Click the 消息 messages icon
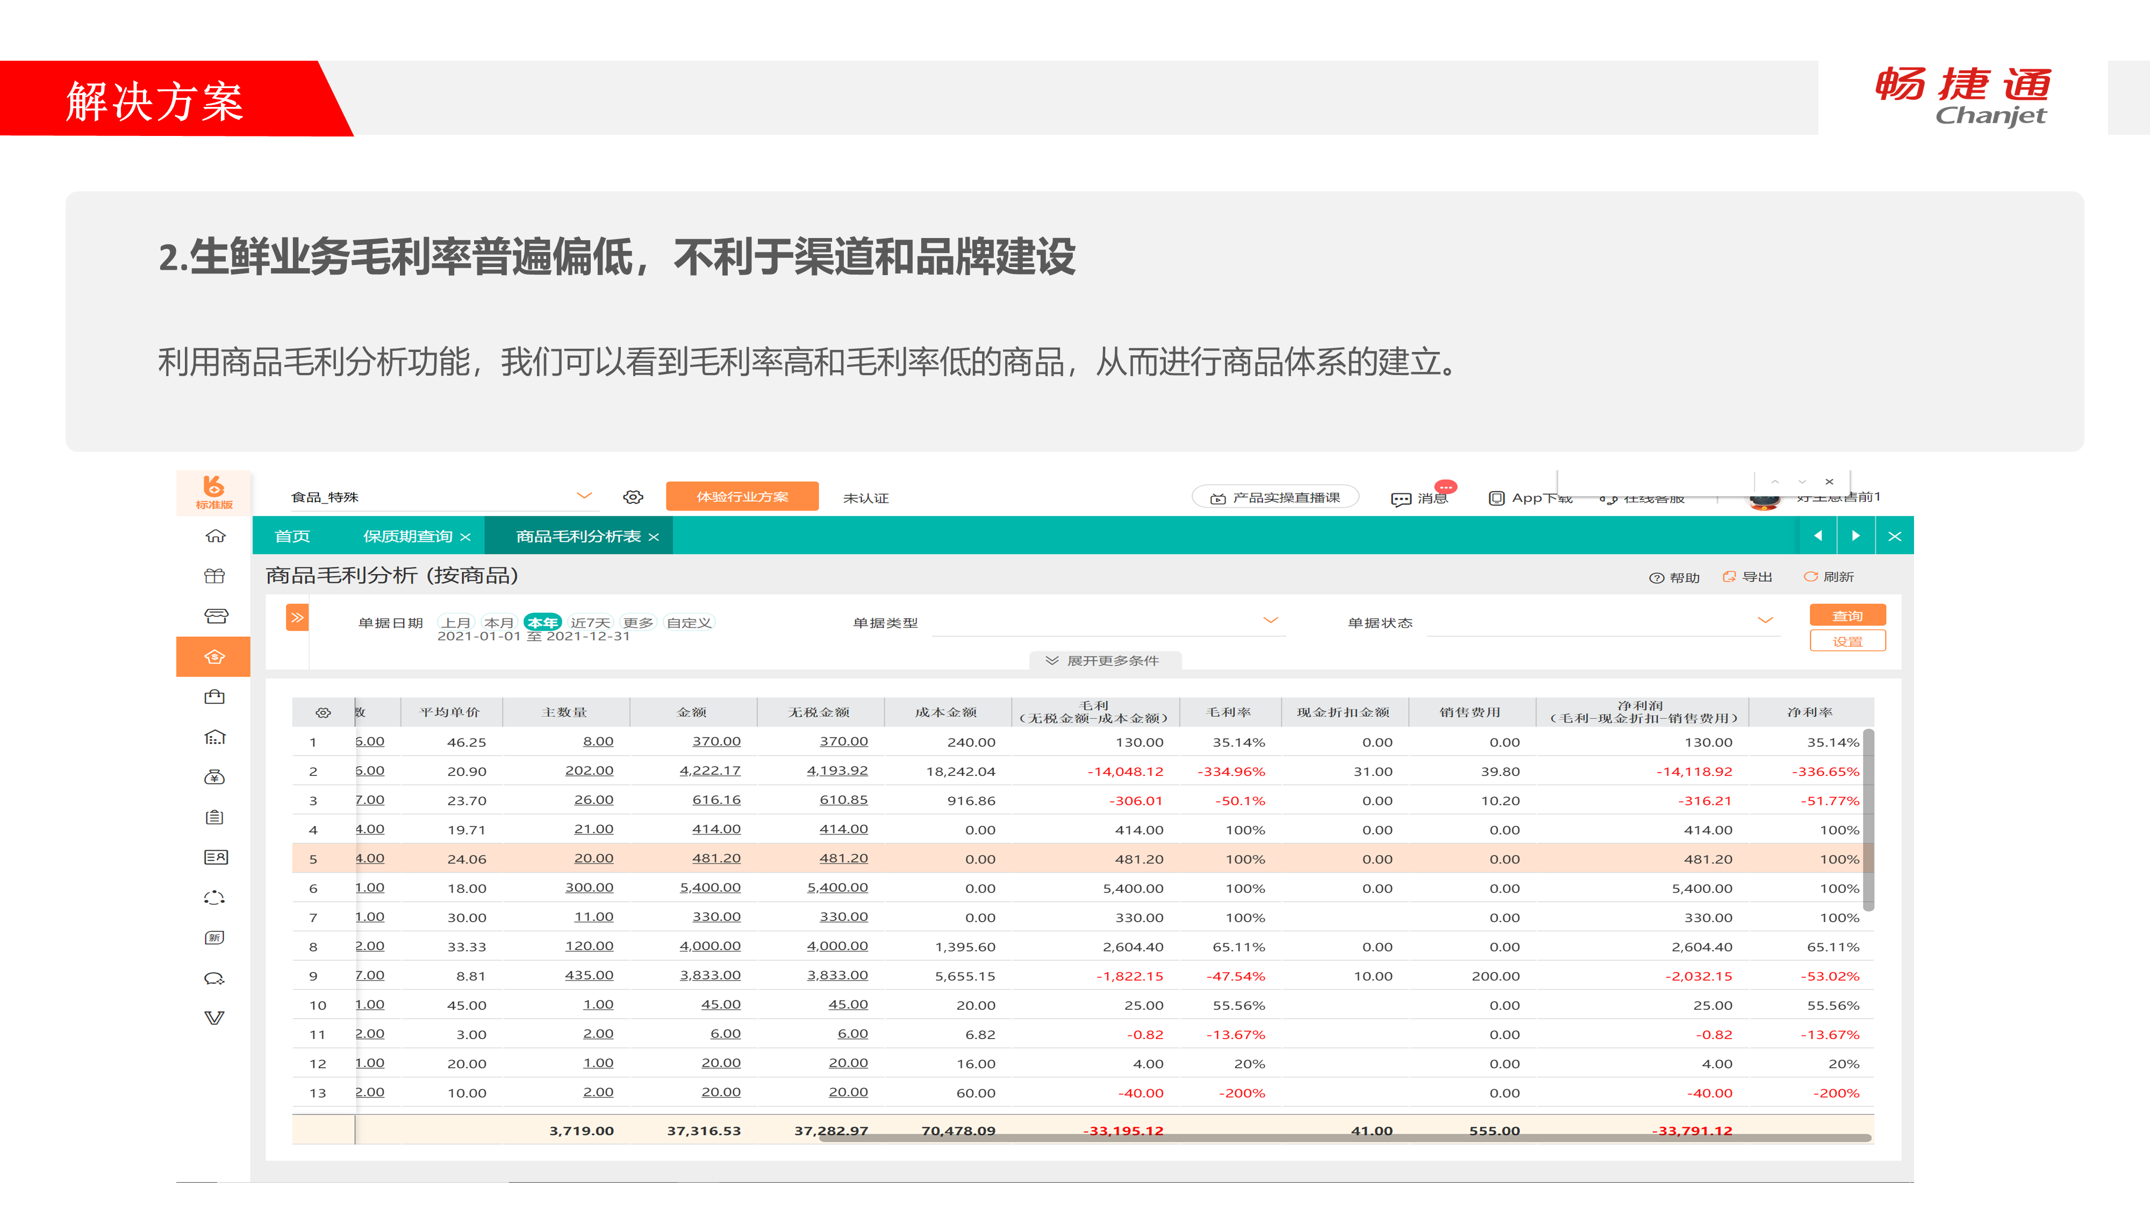Image resolution: width=2150 pixels, height=1209 pixels. point(1401,499)
